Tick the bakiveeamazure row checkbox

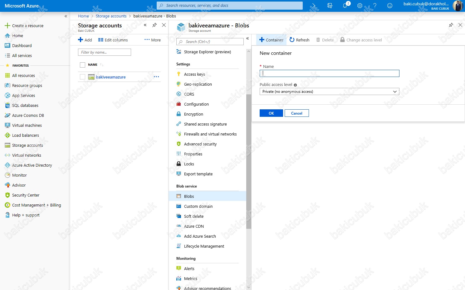[x=82, y=77]
